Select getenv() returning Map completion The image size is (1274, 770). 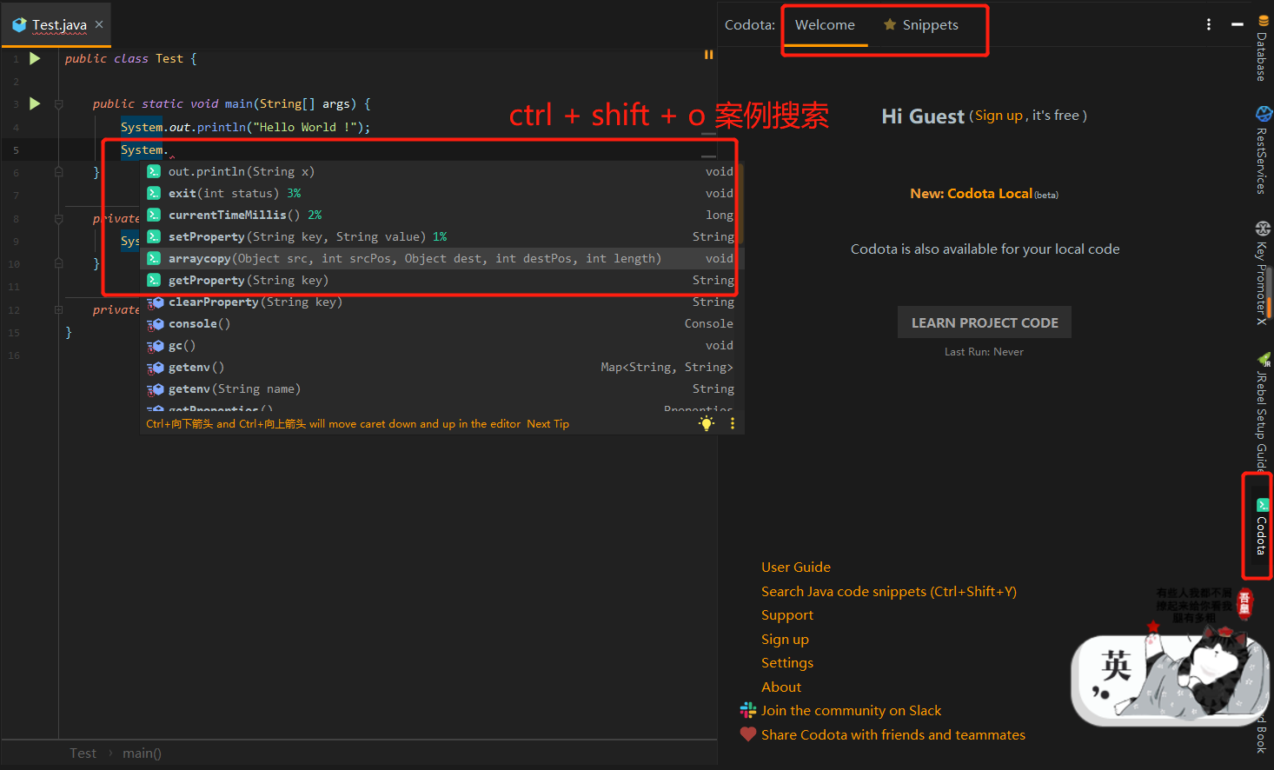click(441, 367)
